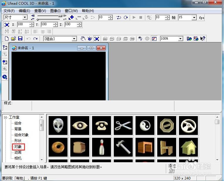Open the 帮助(H) menu

(x=88, y=11)
